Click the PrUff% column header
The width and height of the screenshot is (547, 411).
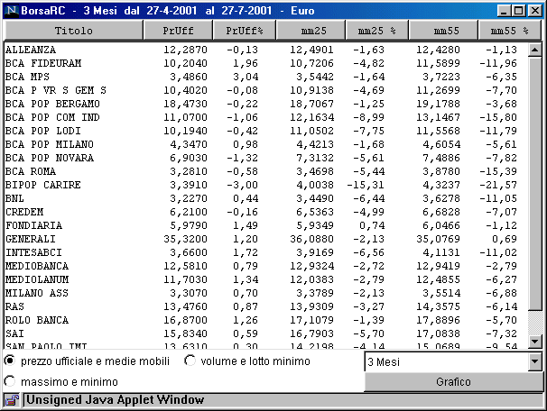[245, 31]
